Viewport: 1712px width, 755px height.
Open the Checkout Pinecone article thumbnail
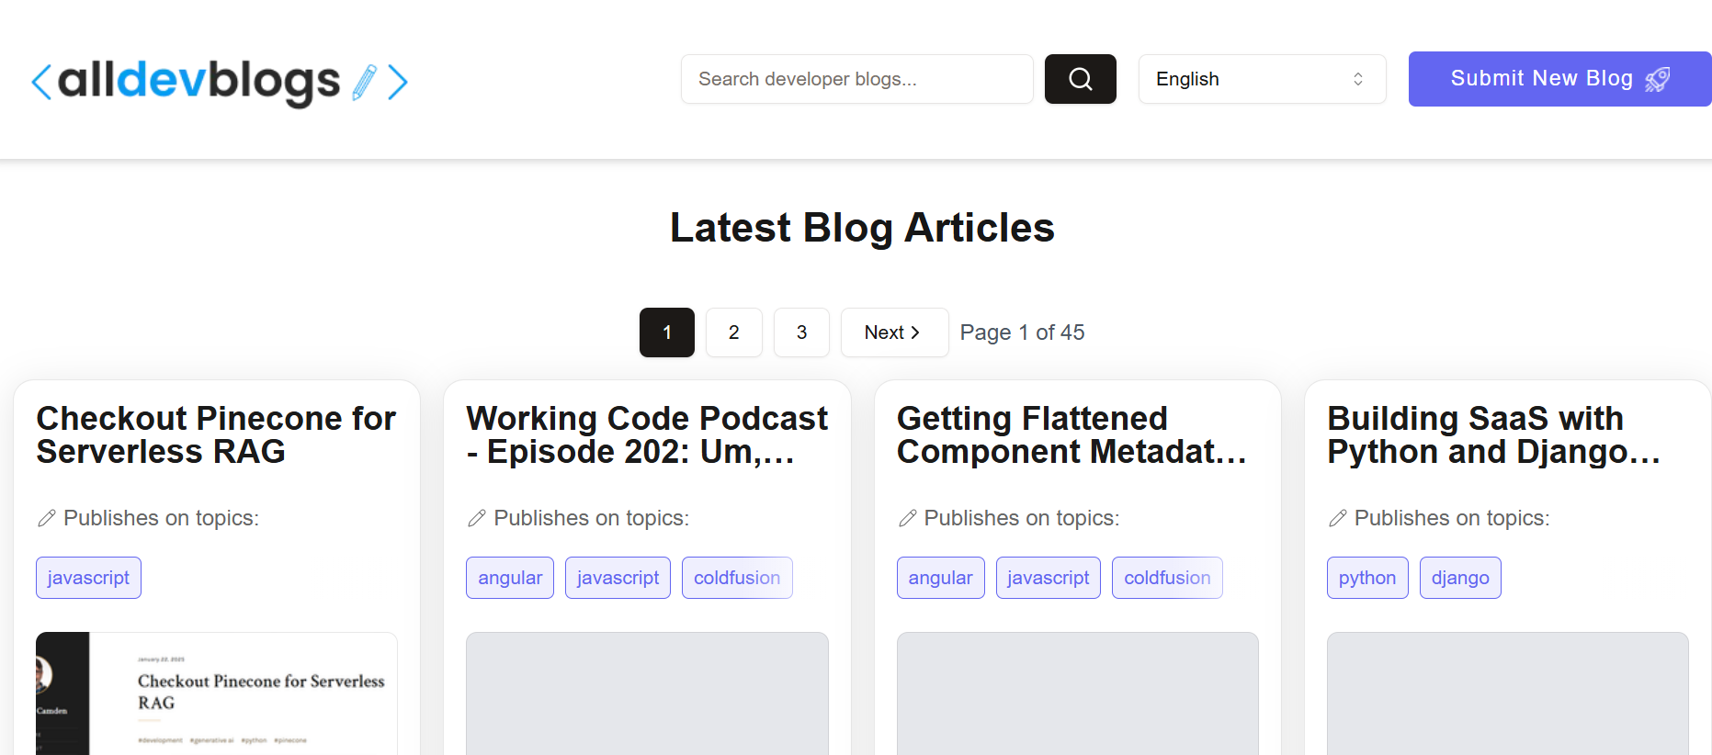coord(217,693)
